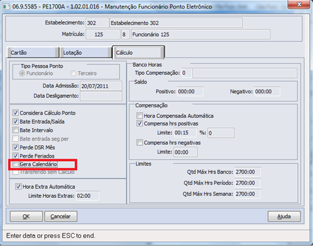313x246 pixels.
Task: Click the window title bar application icon
Action: pyautogui.click(x=6, y=7)
